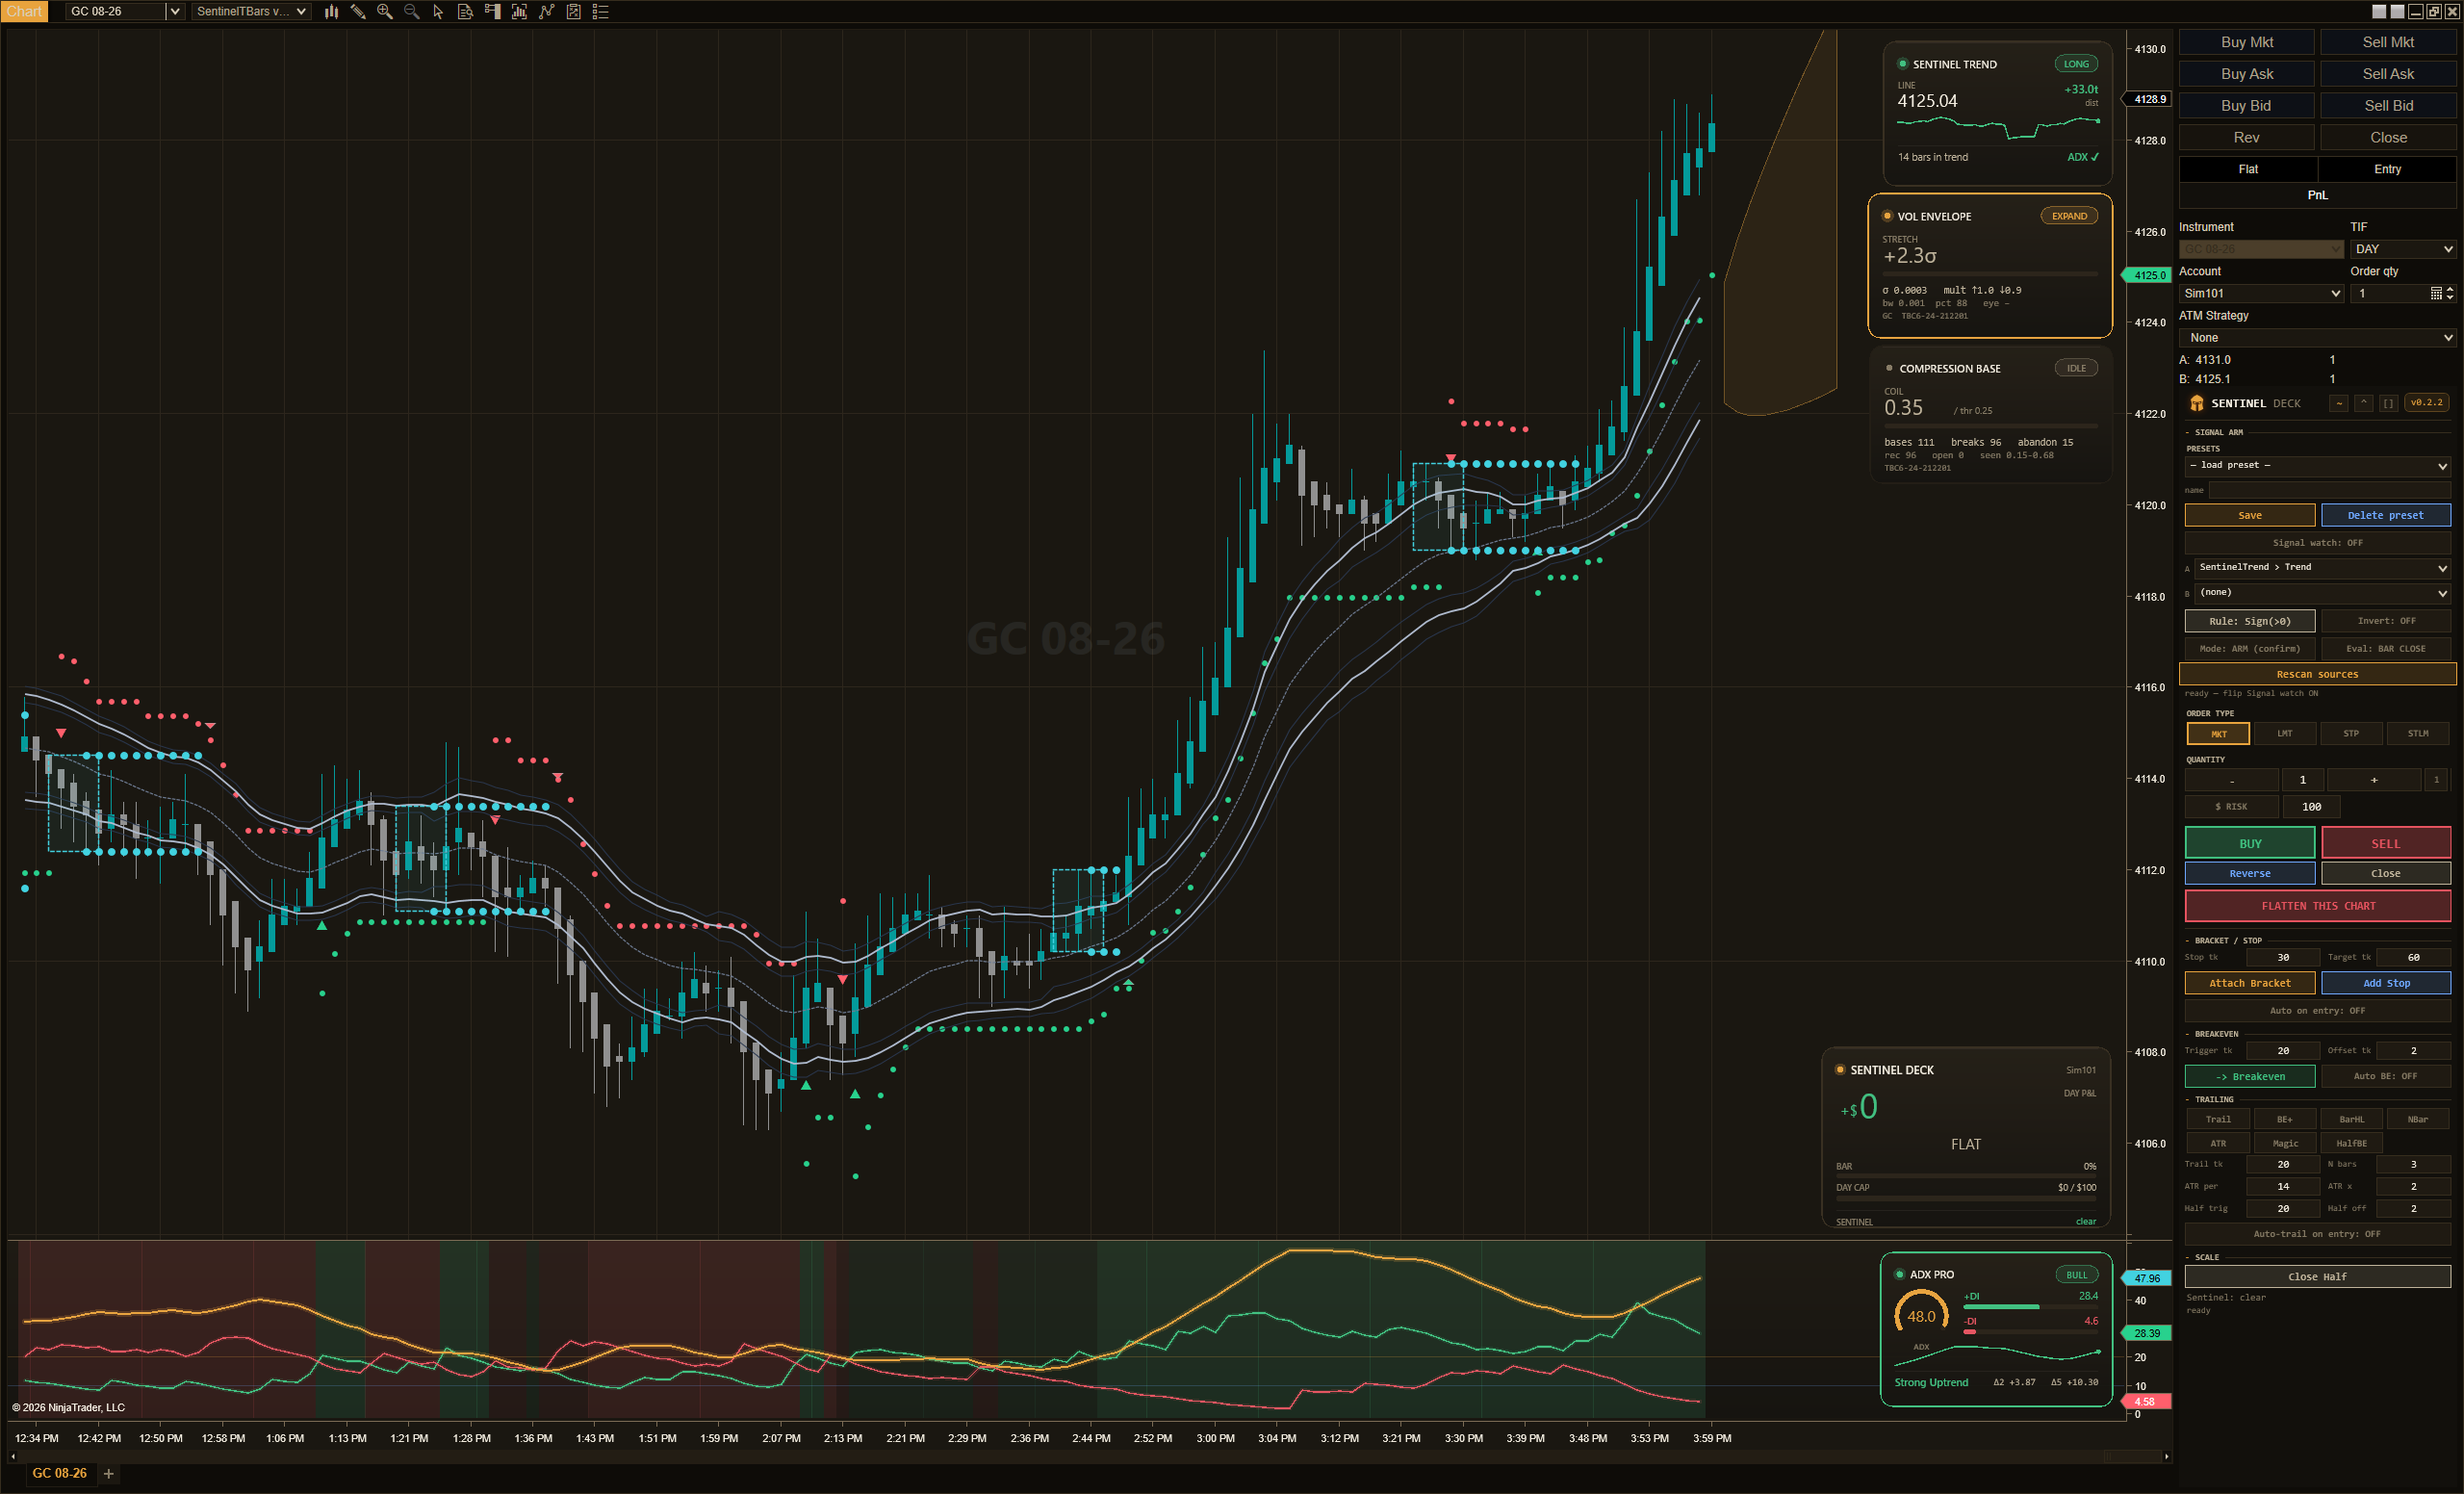This screenshot has height=1494, width=2464.
Task: Click the +DI green meter bar
Action: (x=2000, y=1307)
